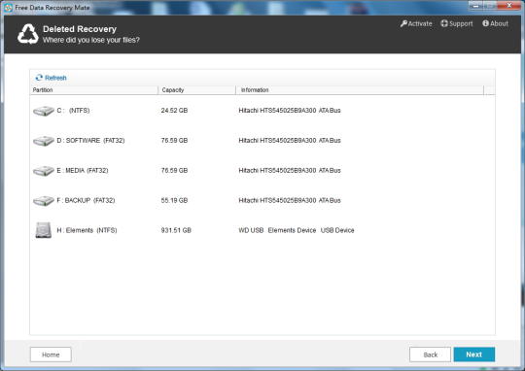Select the H: Elements external drive icon
Screen dimensions: 525x371
pos(44,230)
